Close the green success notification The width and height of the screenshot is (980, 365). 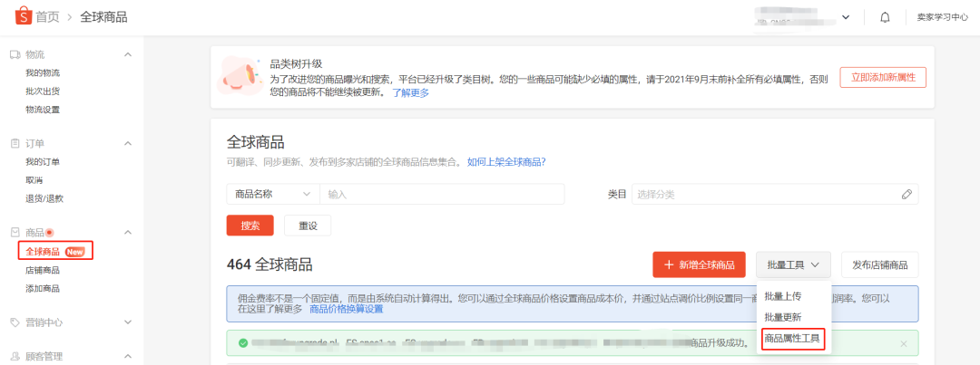click(x=903, y=344)
